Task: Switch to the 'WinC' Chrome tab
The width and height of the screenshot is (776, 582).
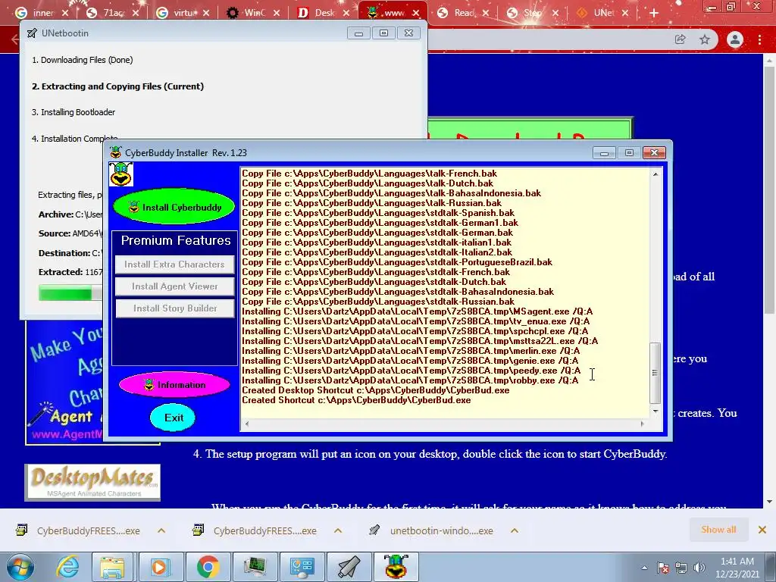Action: click(x=252, y=13)
